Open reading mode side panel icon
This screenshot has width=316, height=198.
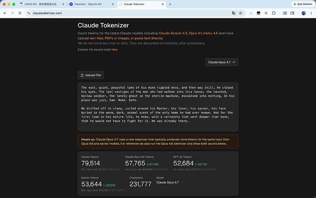[285, 13]
